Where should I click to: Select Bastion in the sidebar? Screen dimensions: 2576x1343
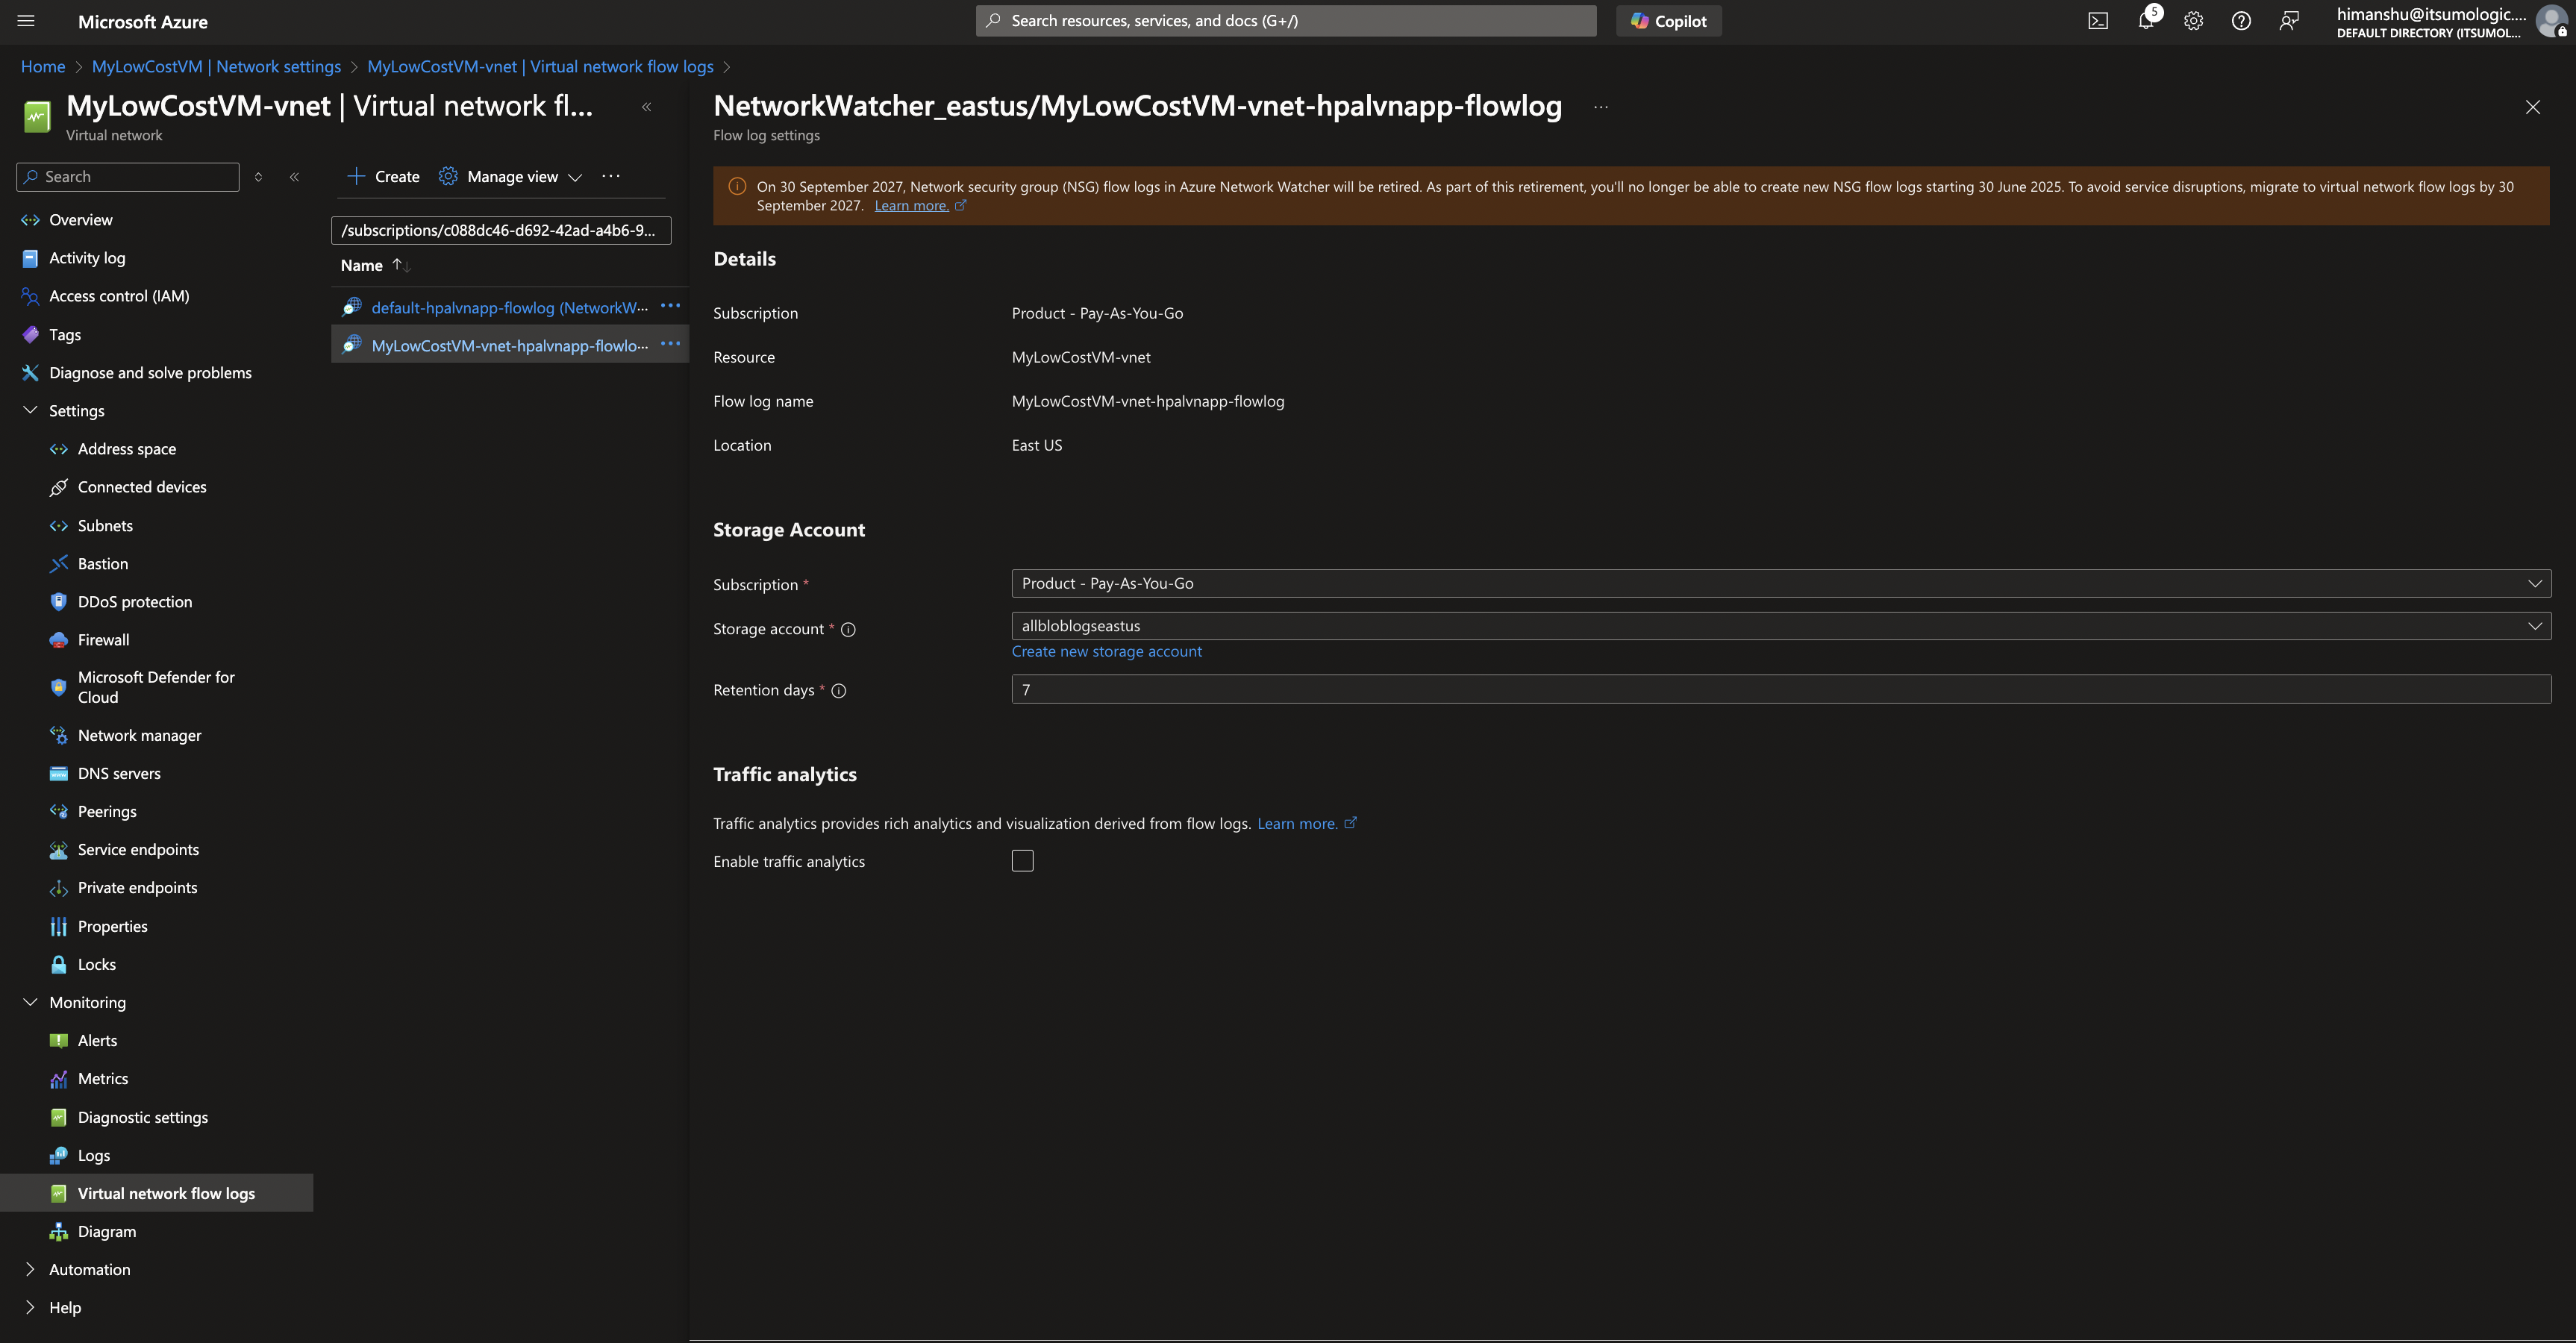(102, 563)
